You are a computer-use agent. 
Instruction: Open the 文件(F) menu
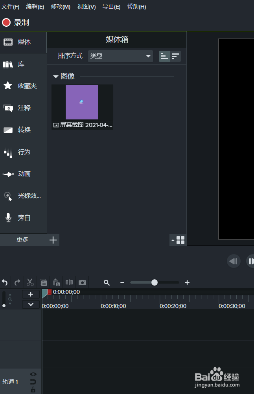point(10,7)
